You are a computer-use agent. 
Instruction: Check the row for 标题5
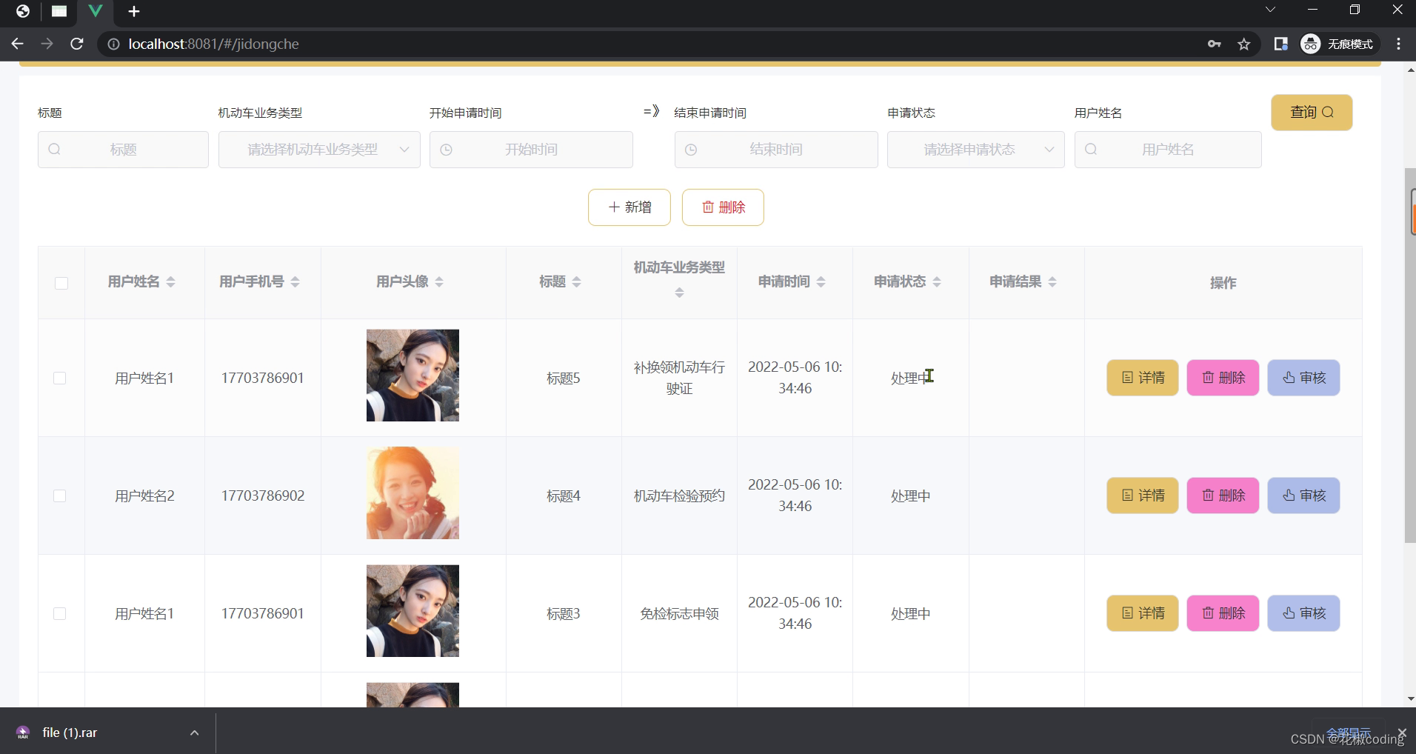coord(60,378)
